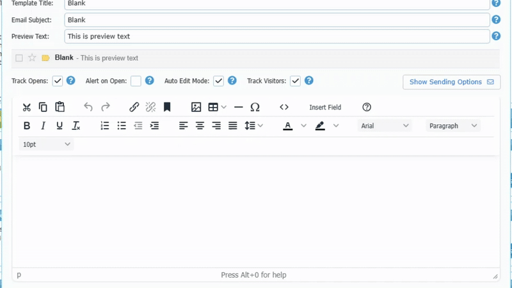
Task: Open the source code view icon
Action: (x=284, y=108)
